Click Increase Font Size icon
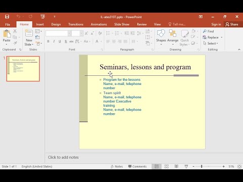Screen dimensions: 243x182 pos(87,33)
